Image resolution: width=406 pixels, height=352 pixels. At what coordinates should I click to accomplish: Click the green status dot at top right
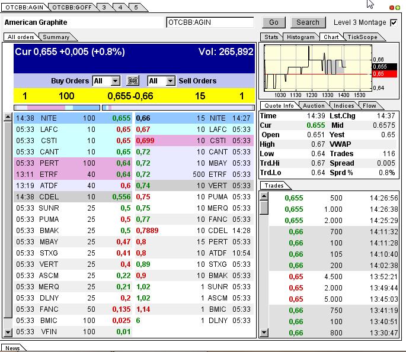(397, 8)
